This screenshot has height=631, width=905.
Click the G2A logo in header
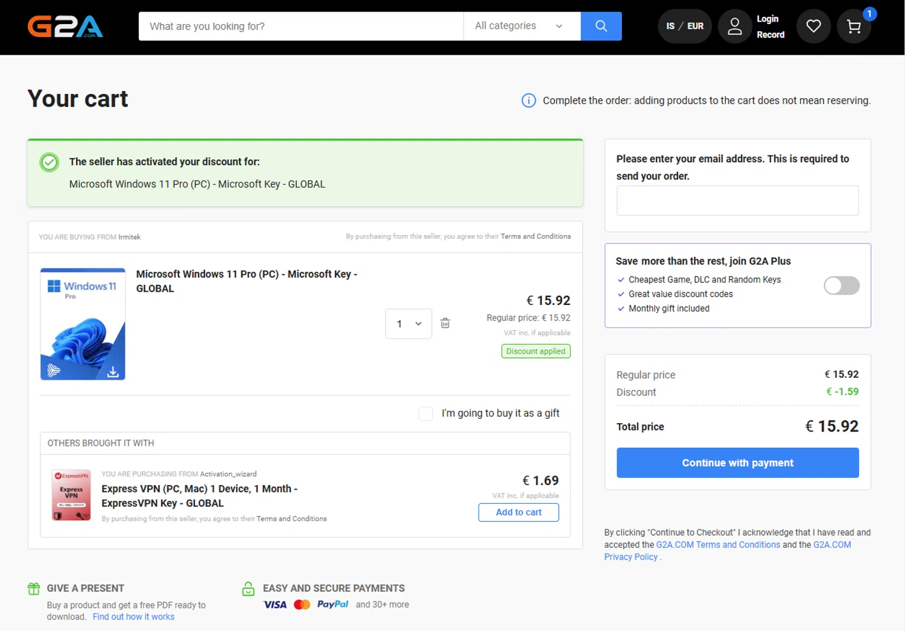pyautogui.click(x=65, y=27)
